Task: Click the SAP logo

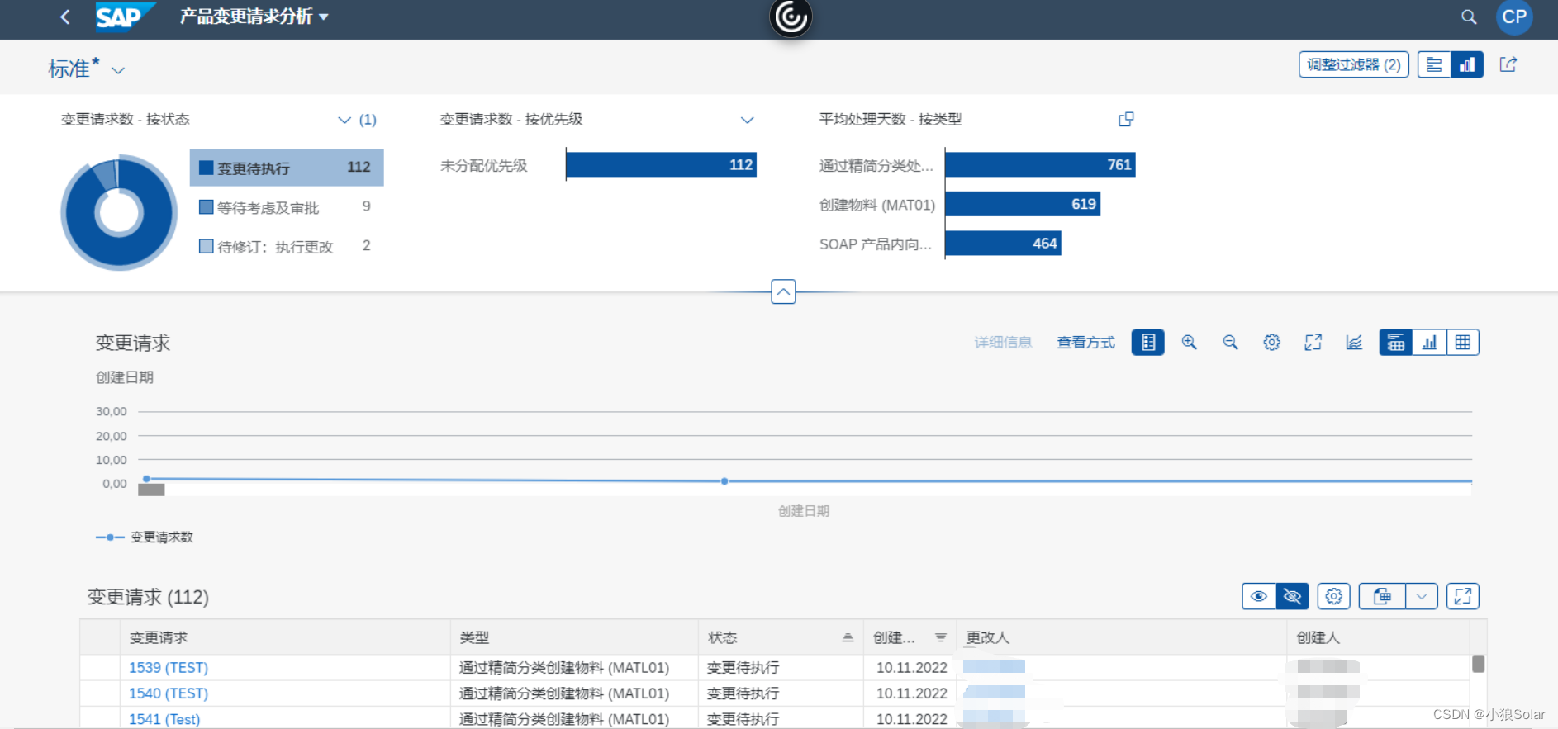Action: 124,17
